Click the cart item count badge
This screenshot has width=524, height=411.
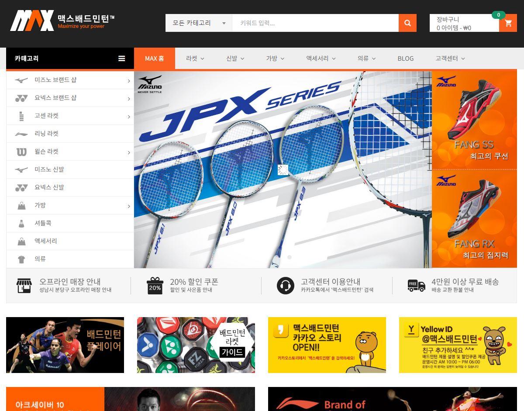tap(498, 15)
